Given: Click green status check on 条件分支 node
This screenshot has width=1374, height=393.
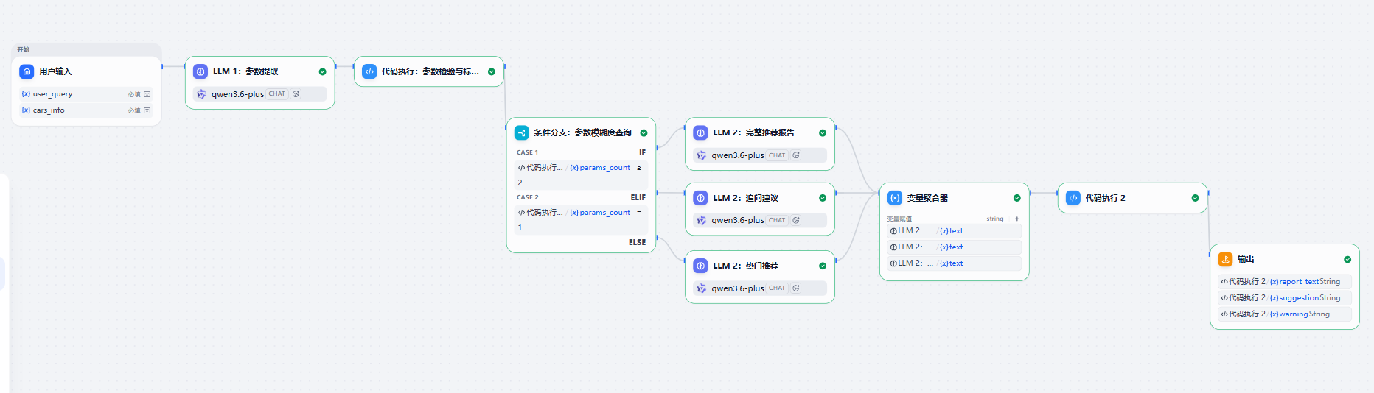Looking at the screenshot, I should coord(644,133).
